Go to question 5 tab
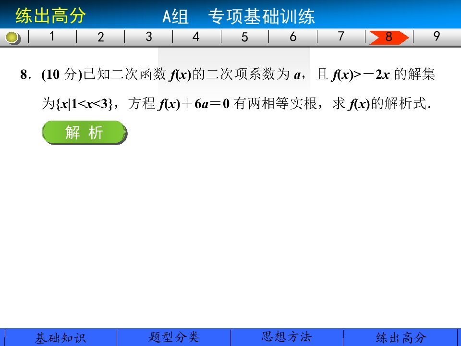Image resolution: width=461 pixels, height=346 pixels. 244,37
